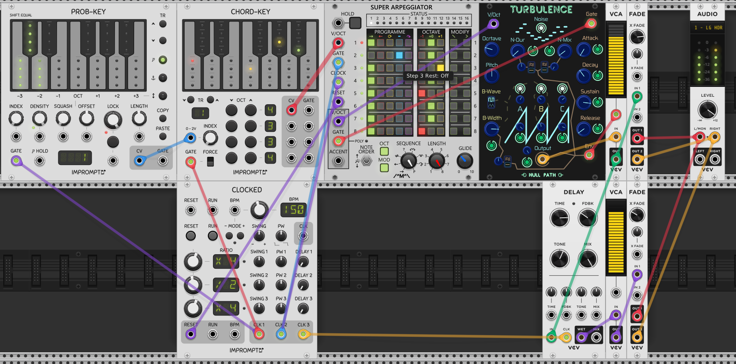Click the Env output jack on Turbulence
This screenshot has width=736, height=364.
589,155
